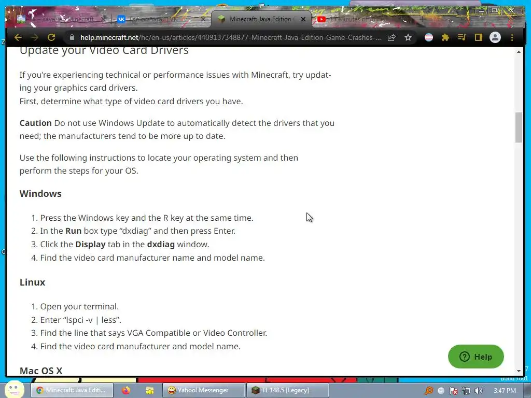Switch to the YouTube 13 Minutes tab
The height and width of the screenshot is (398, 531).
click(x=359, y=19)
